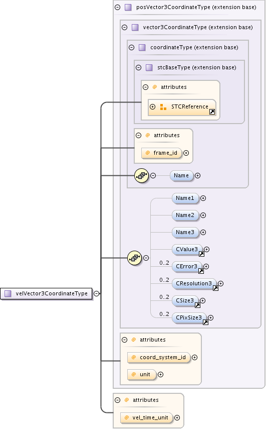The width and height of the screenshot is (266, 429).
Task: Click the sequence compositor icon beside Name
Action: (x=142, y=176)
